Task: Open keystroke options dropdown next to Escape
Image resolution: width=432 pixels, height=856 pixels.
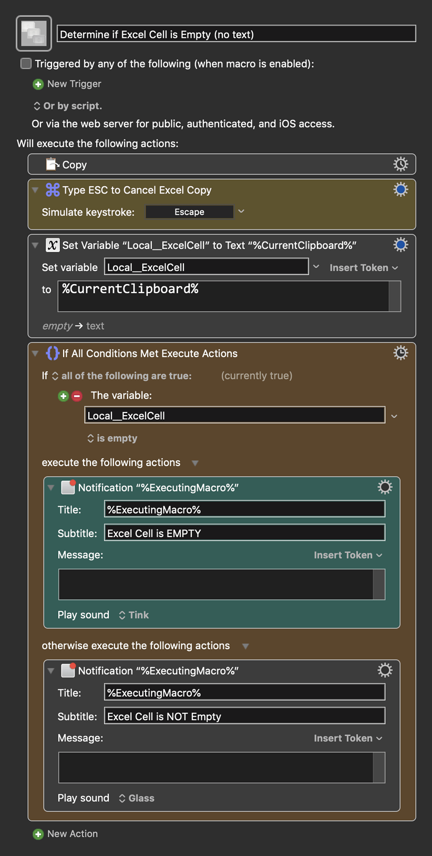Action: [241, 212]
